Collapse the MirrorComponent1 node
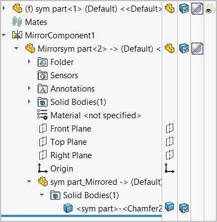Image resolution: width=217 pixels, height=222 pixels. (x=4, y=35)
